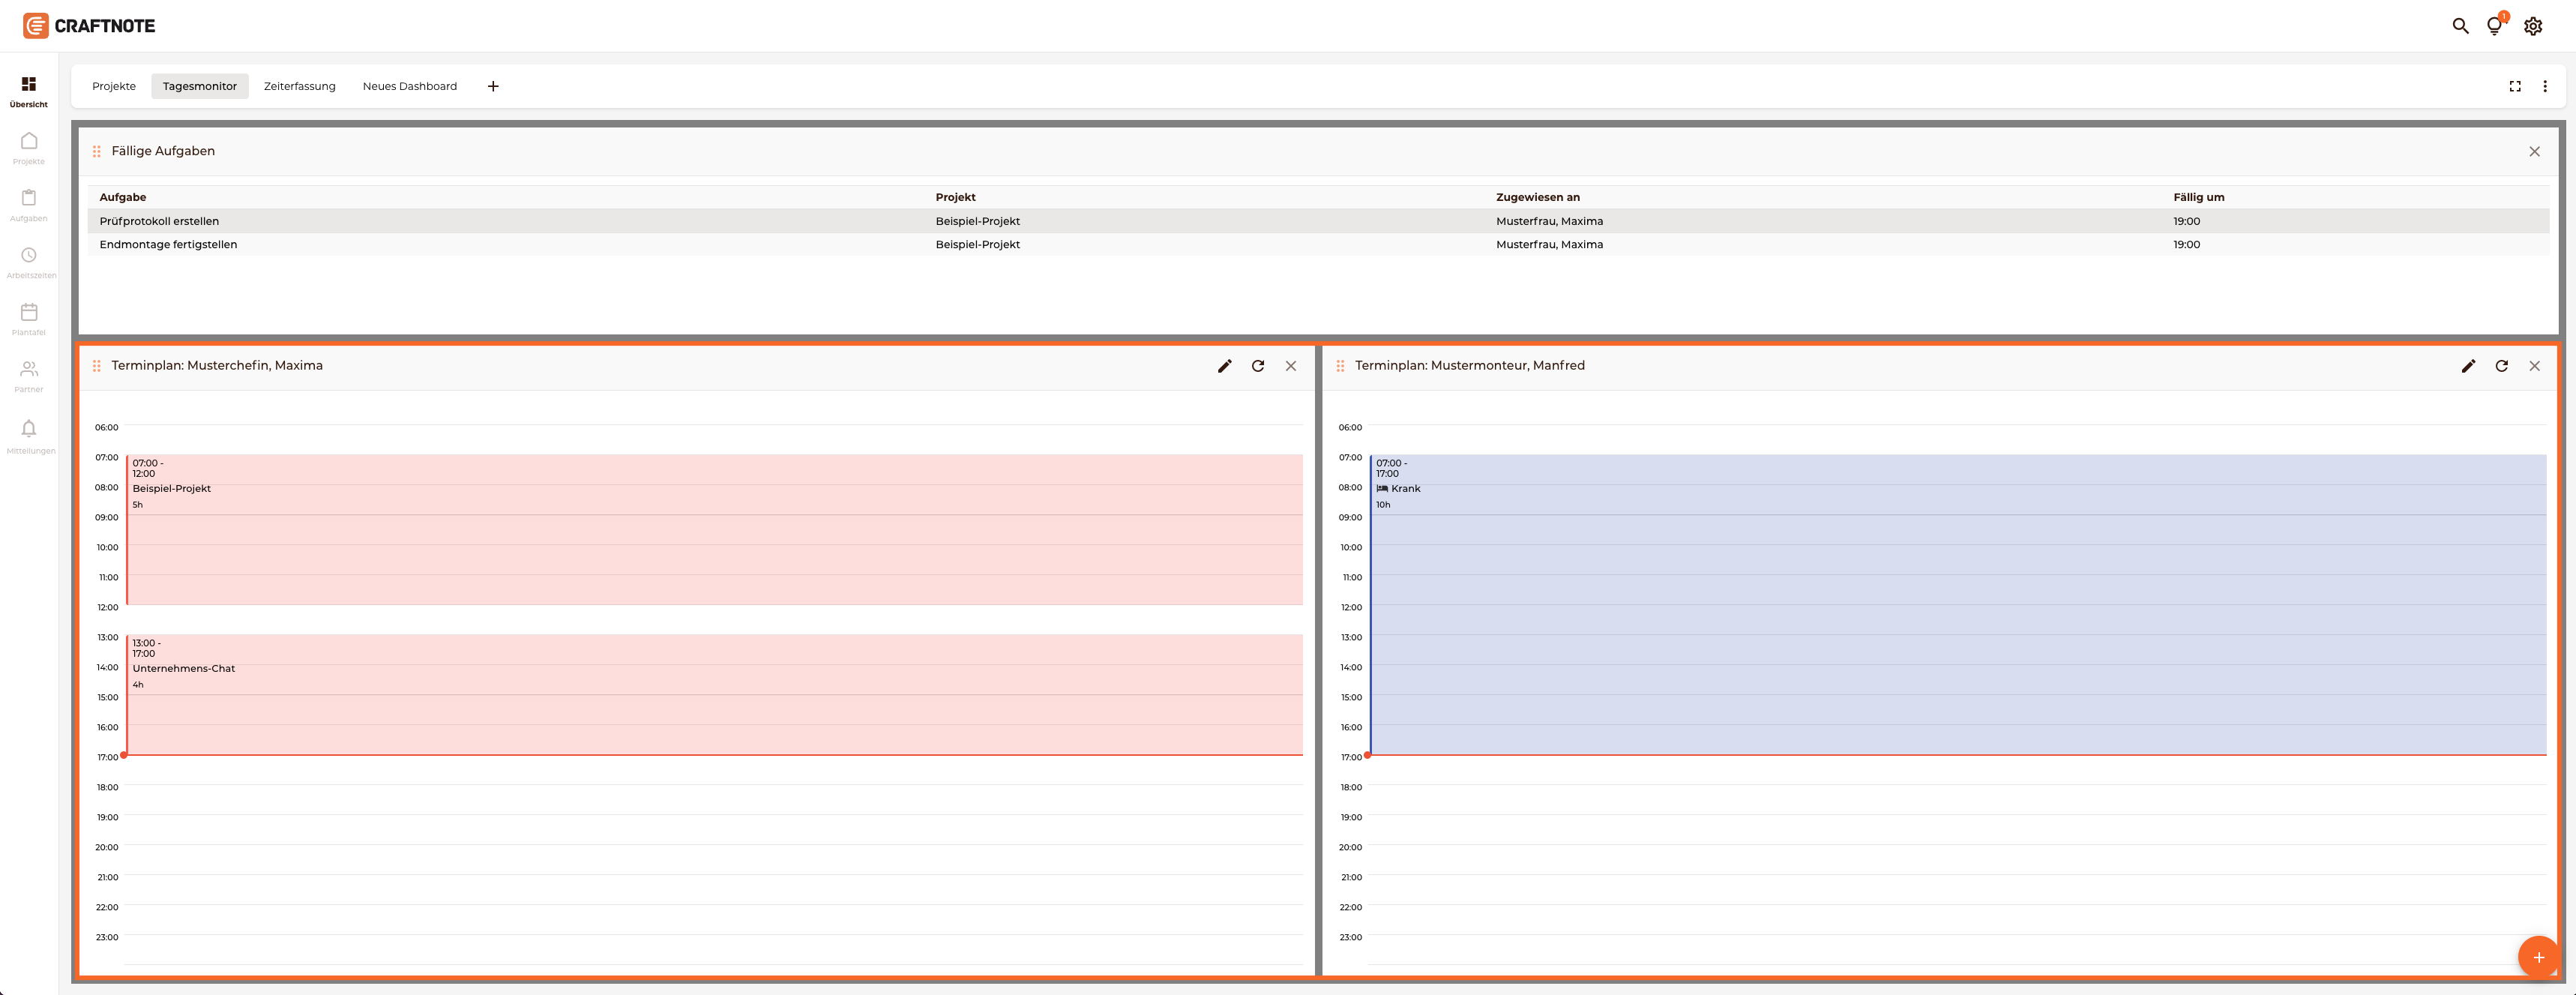Click the Craftnote logo
Image resolution: width=2576 pixels, height=995 pixels.
pyautogui.click(x=89, y=26)
